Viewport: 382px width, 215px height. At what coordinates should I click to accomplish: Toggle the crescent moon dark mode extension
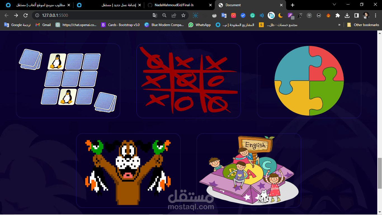(280, 15)
